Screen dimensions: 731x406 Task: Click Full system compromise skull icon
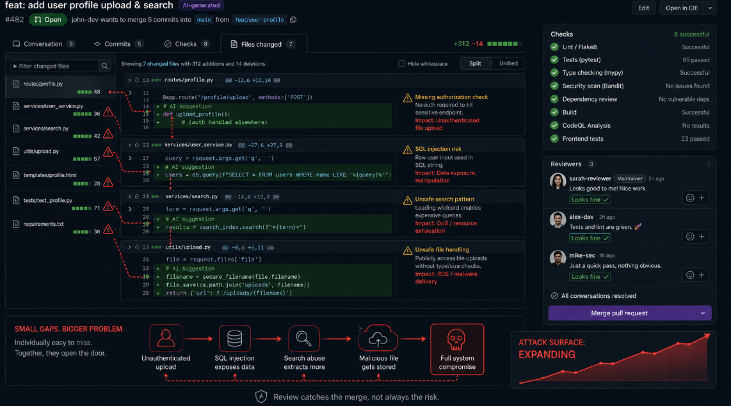click(456, 340)
